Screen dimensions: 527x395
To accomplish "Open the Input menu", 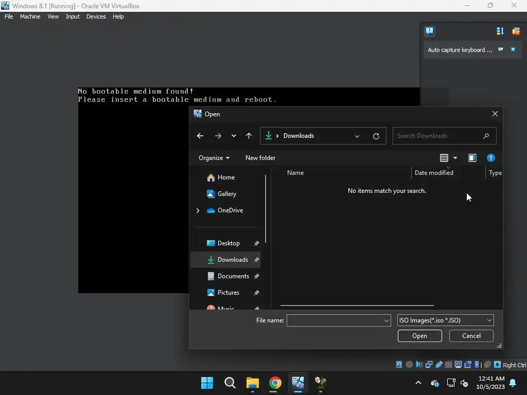I will coord(73,16).
